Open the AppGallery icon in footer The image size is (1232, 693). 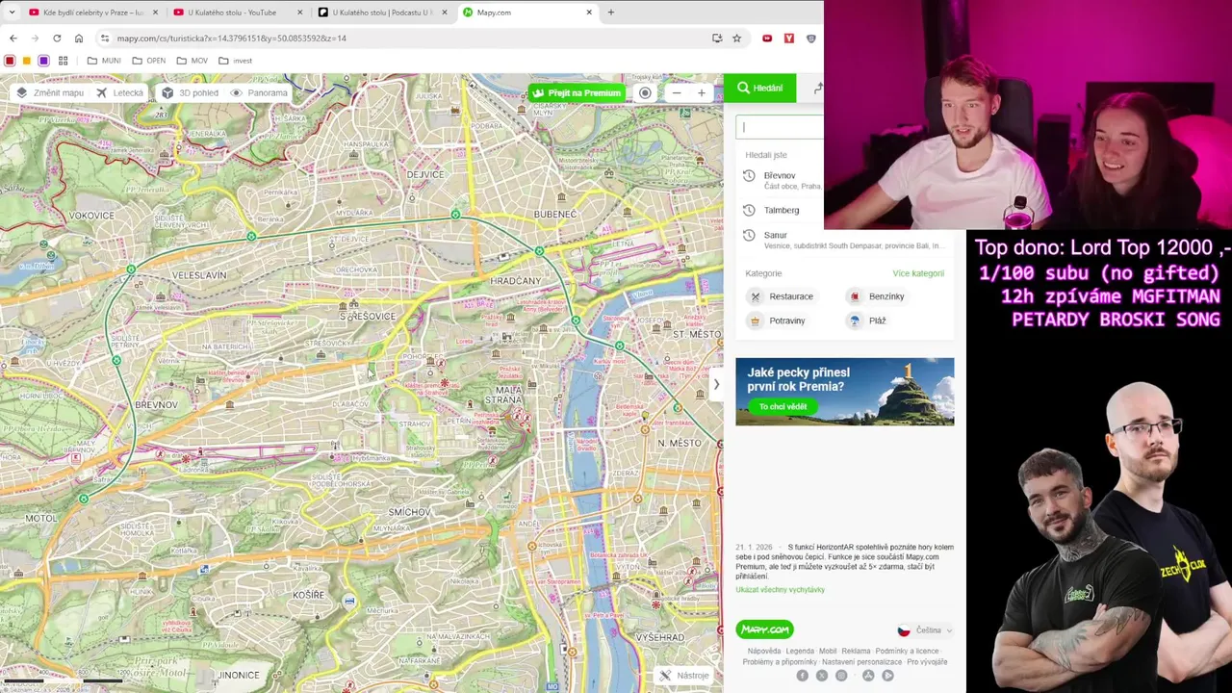click(868, 676)
